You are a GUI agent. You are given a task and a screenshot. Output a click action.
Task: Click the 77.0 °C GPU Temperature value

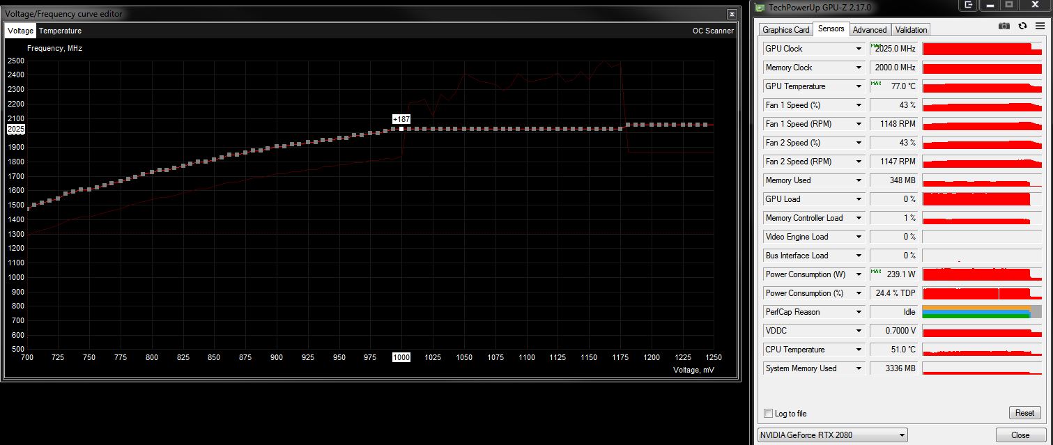893,86
